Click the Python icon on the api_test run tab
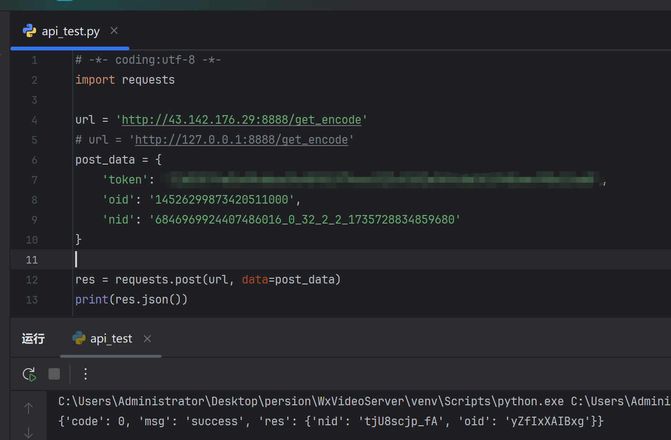Screen dimensions: 671x440 (78, 338)
